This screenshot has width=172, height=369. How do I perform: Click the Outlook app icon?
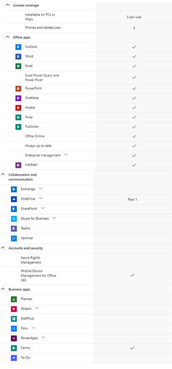(18, 47)
